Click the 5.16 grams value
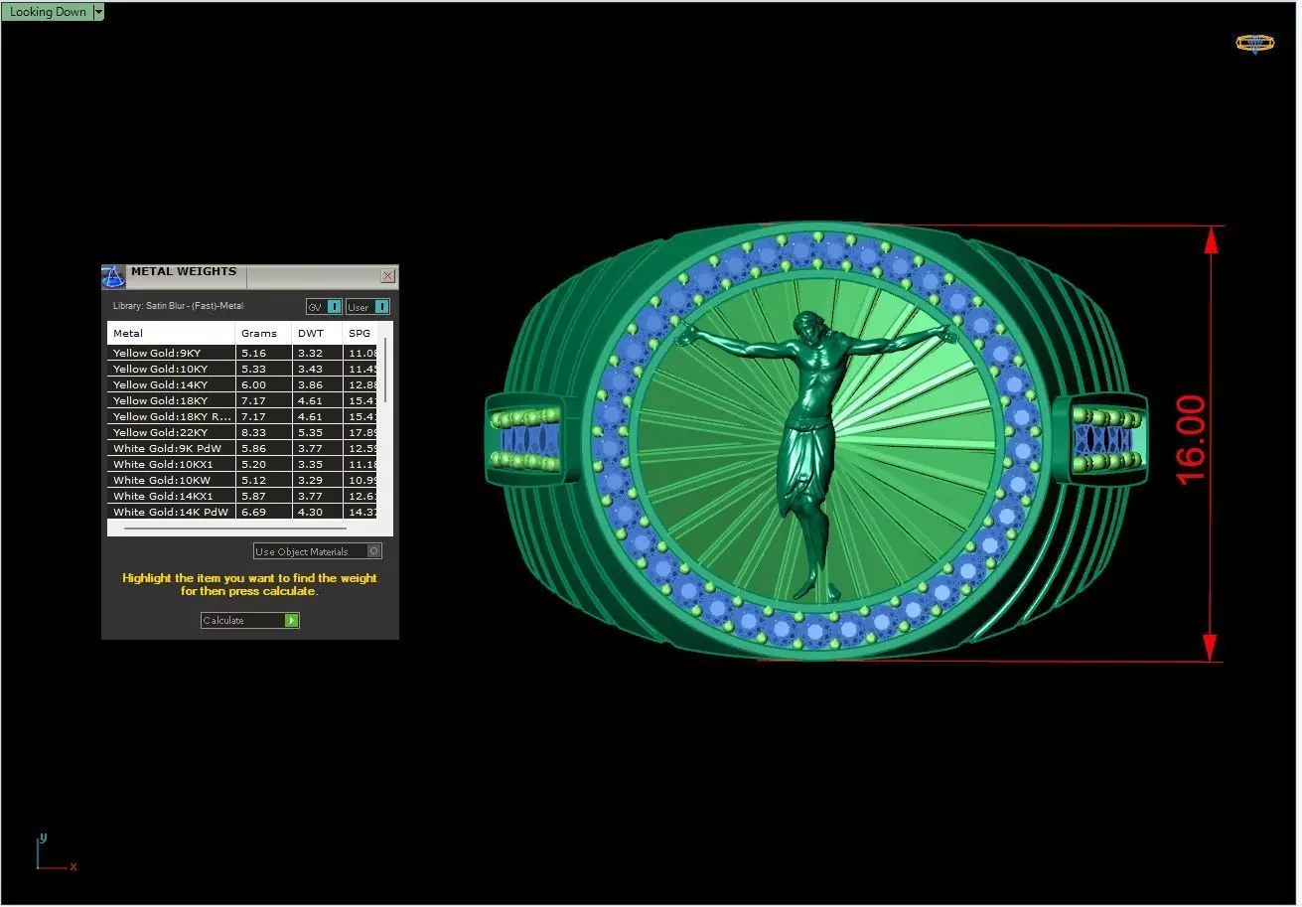This screenshot has height=907, width=1302. click(253, 353)
